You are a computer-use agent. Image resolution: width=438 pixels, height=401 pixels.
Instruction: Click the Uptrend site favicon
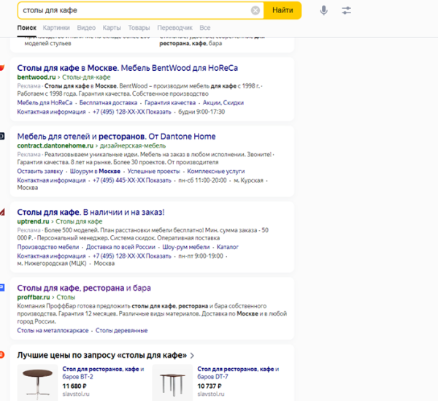[2, 213]
